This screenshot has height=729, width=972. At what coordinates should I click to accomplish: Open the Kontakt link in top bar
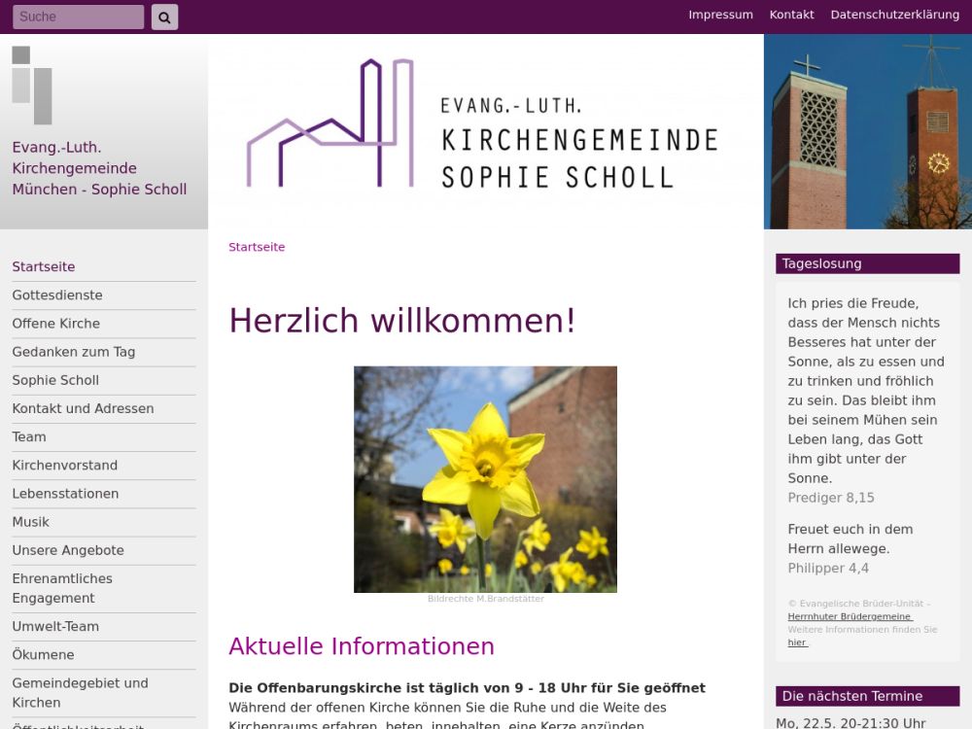pos(791,15)
